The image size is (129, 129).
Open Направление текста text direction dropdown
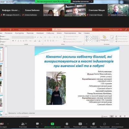click(71, 36)
